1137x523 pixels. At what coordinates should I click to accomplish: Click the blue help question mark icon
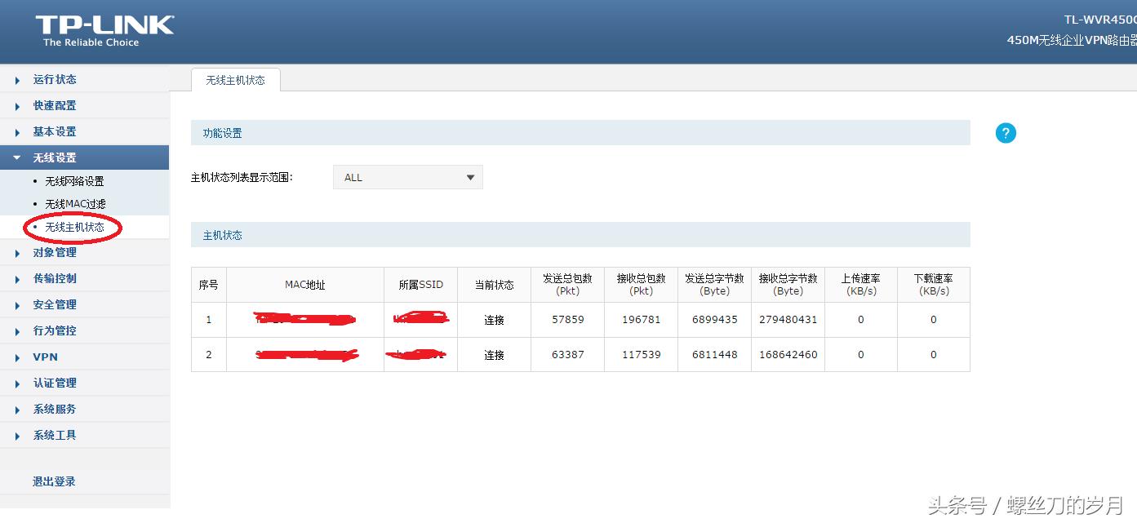point(1005,133)
